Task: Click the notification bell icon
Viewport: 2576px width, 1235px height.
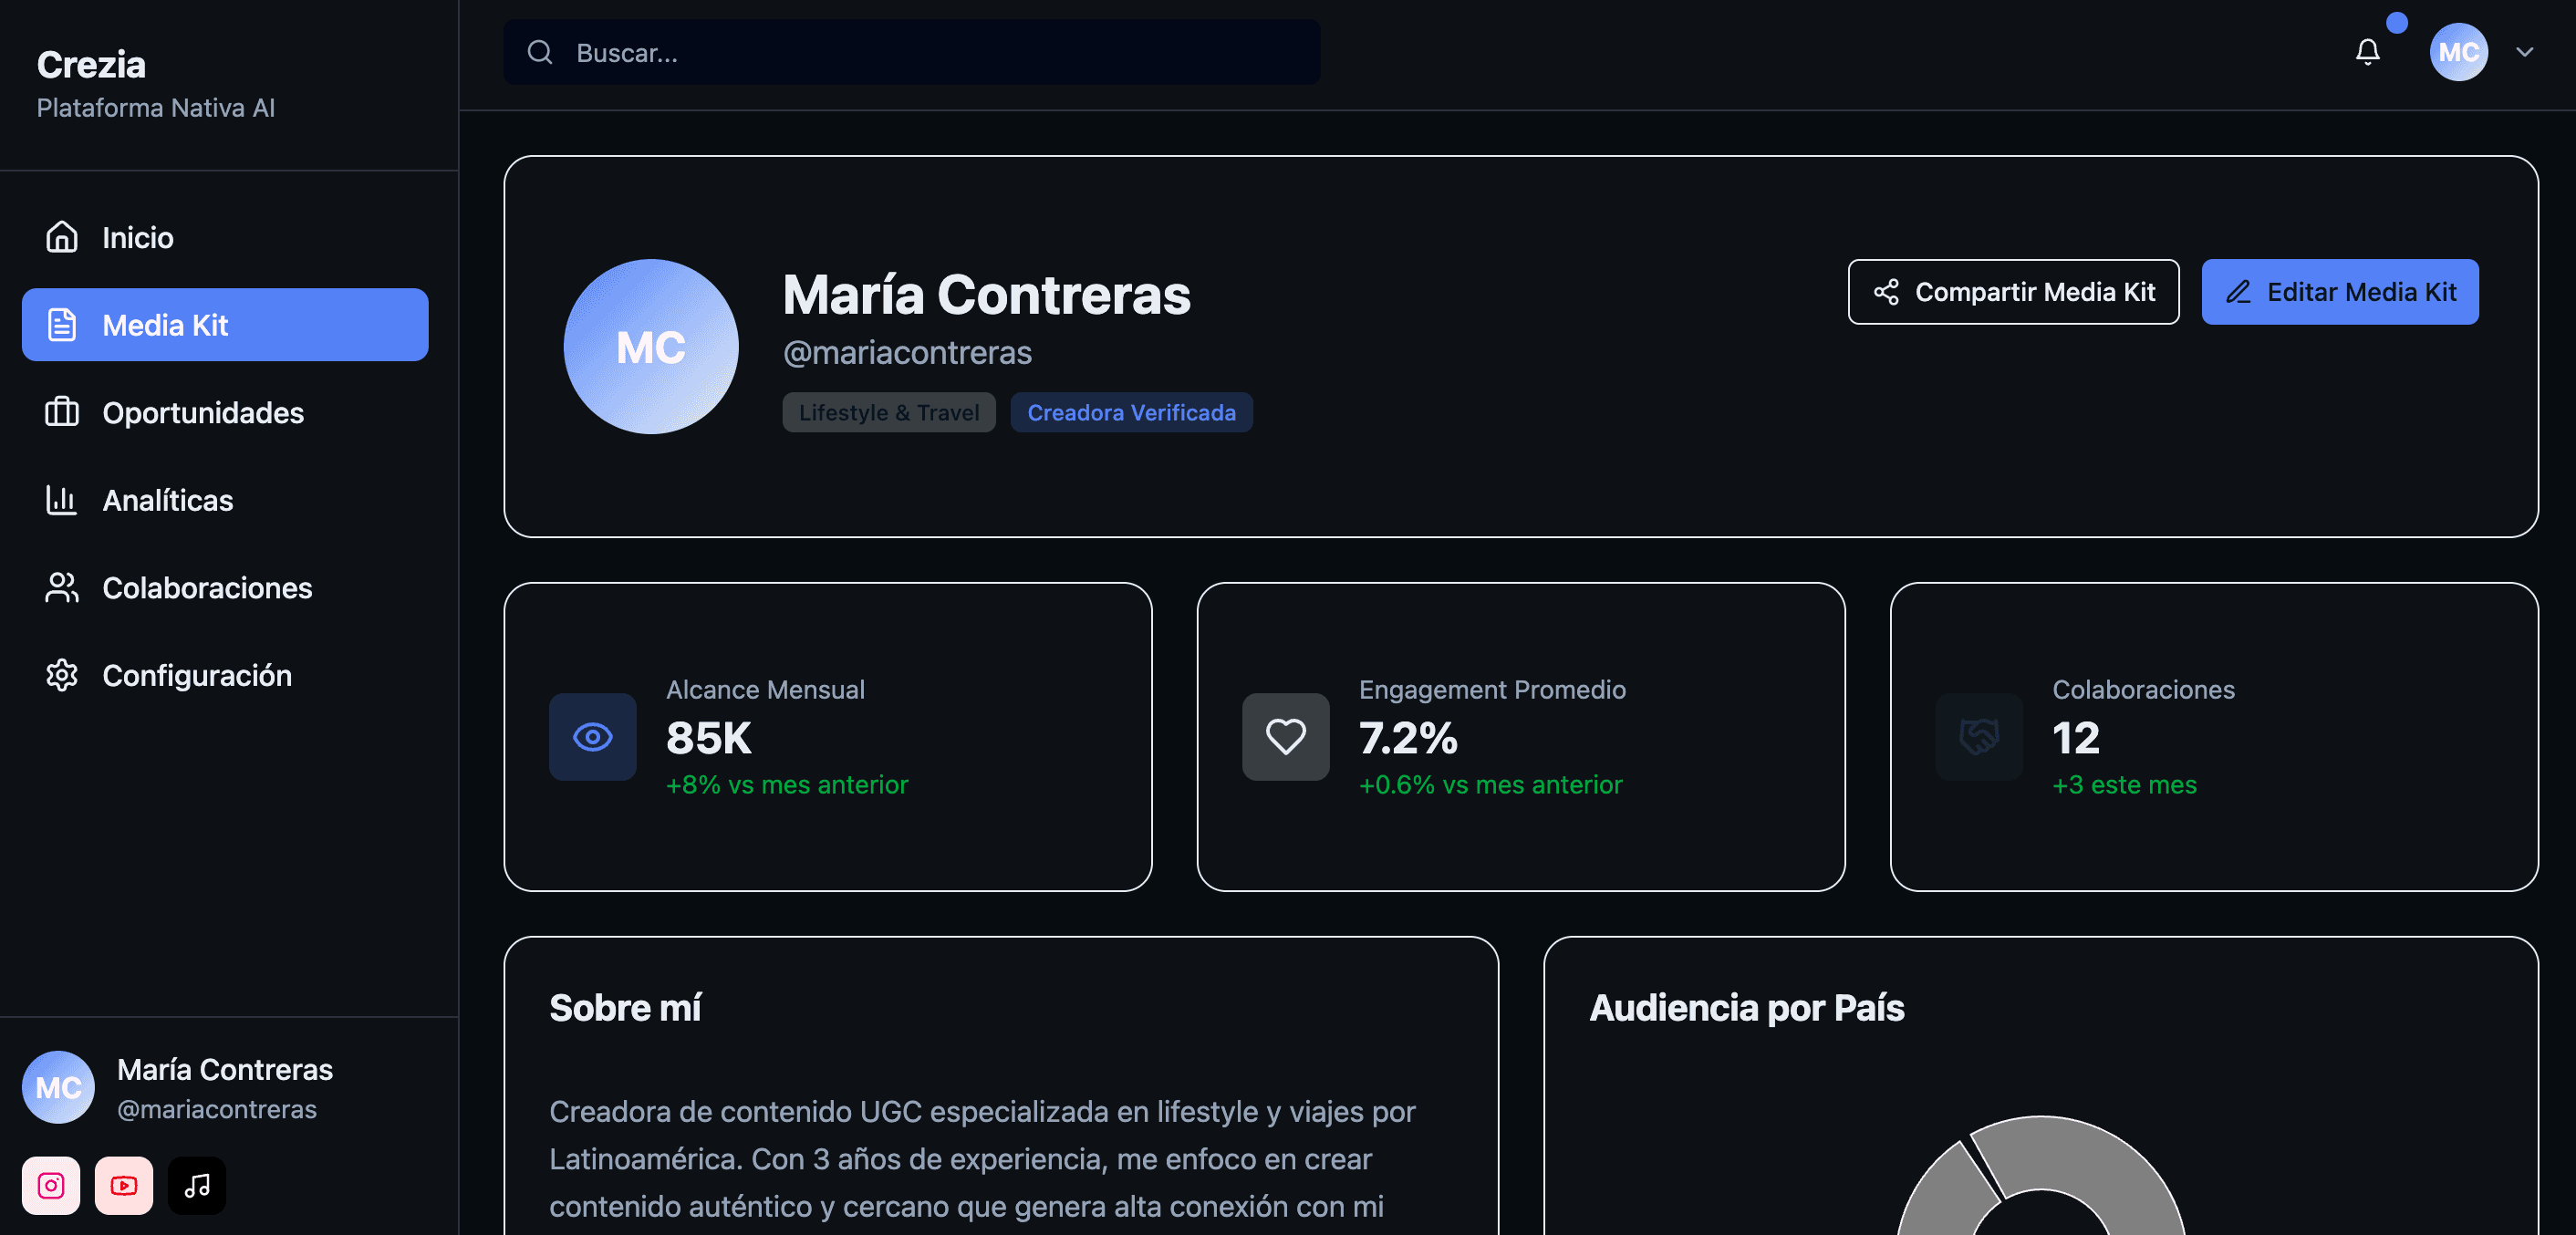Action: (2367, 52)
